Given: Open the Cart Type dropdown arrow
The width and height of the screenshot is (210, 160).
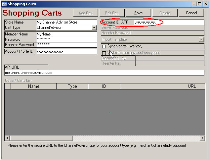Looking at the screenshot, I should point(94,27).
